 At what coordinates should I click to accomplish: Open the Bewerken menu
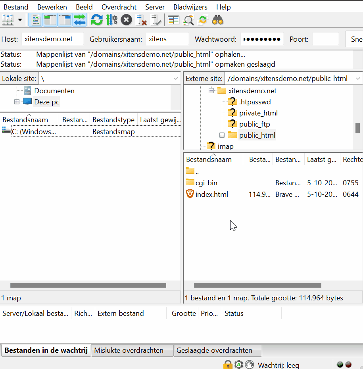(x=52, y=7)
